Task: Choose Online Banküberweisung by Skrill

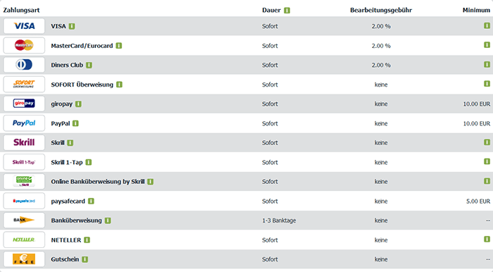Action: coord(98,181)
